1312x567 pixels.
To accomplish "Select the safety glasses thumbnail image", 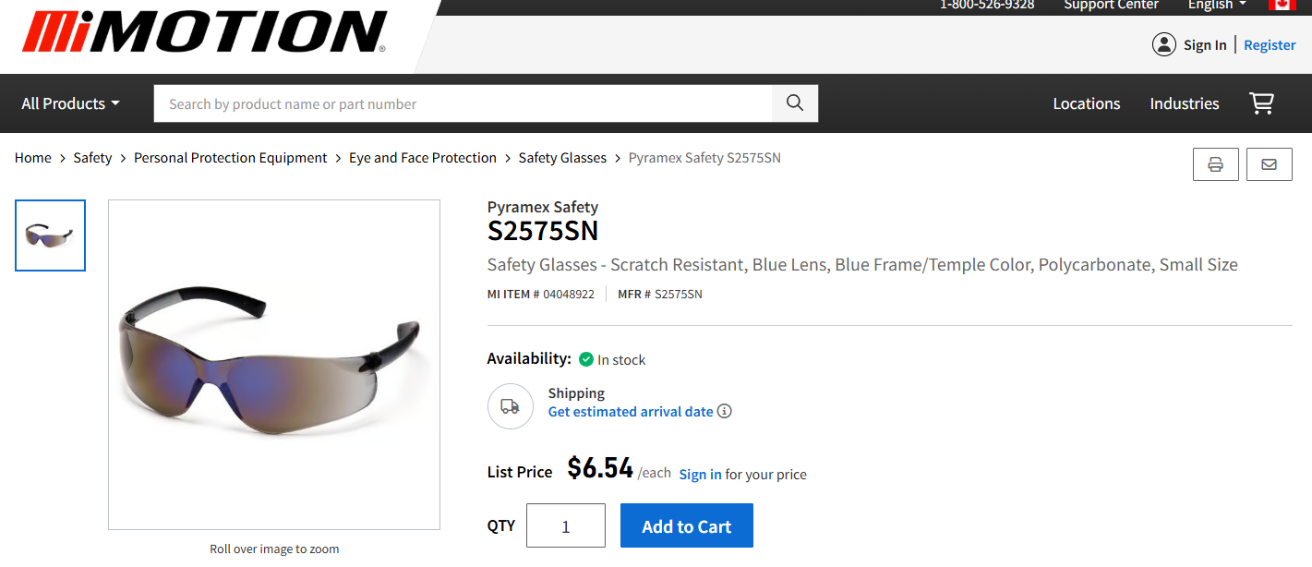I will pyautogui.click(x=50, y=235).
